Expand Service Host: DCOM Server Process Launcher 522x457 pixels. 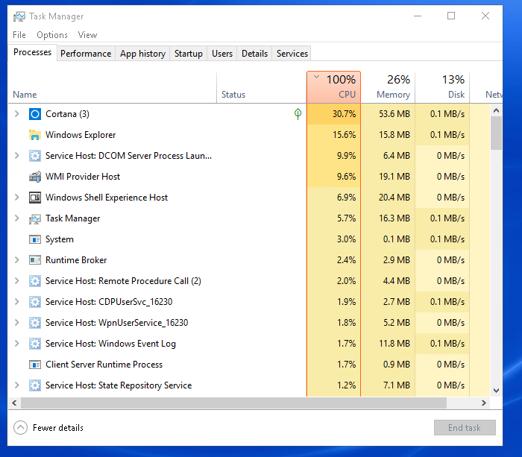(x=17, y=156)
